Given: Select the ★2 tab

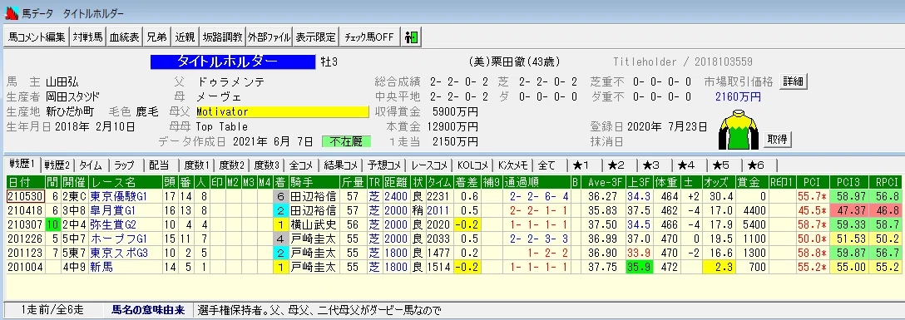Looking at the screenshot, I should 619,165.
